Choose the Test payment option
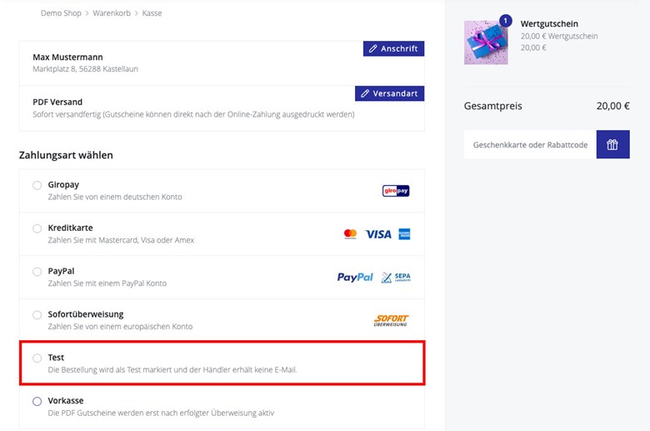 [37, 358]
